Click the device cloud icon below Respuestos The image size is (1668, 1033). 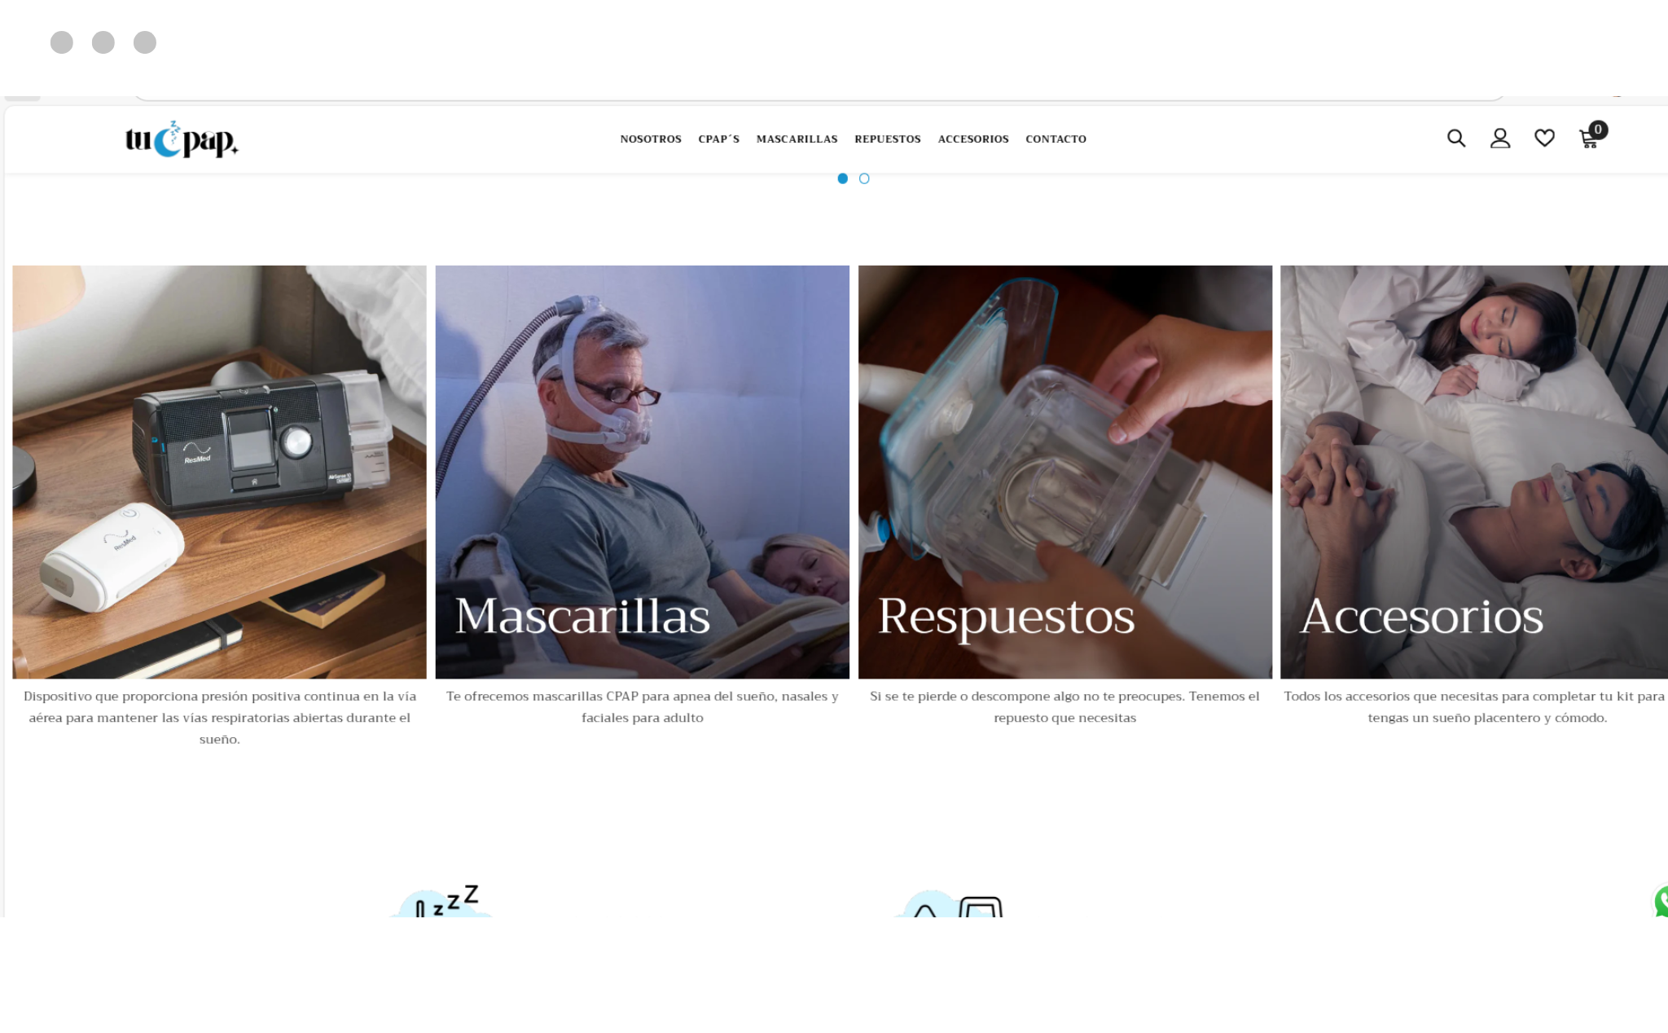[949, 903]
